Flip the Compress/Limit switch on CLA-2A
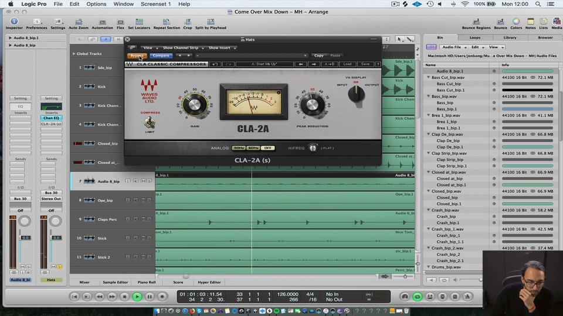 [150, 122]
